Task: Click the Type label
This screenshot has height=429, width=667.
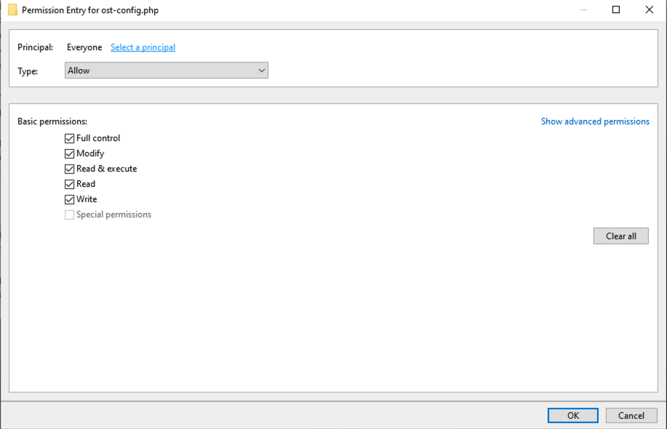Action: [28, 71]
